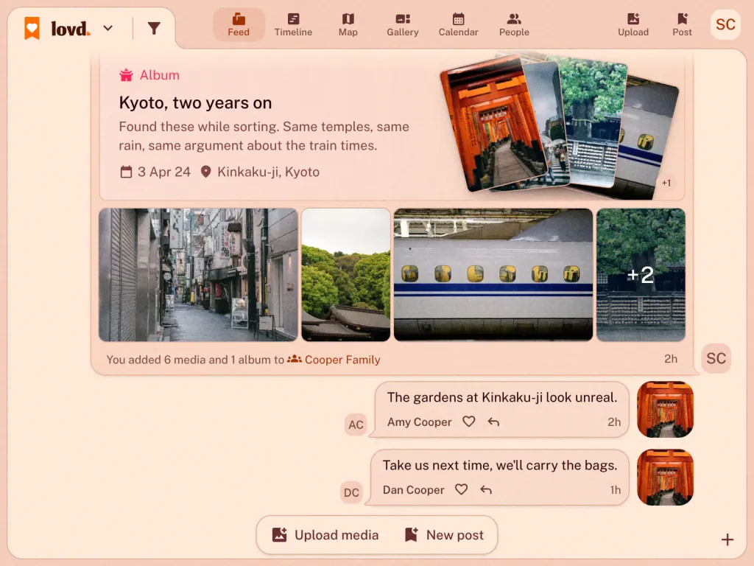Open the Kyoto alley street photo
The width and height of the screenshot is (754, 566).
coord(198,275)
